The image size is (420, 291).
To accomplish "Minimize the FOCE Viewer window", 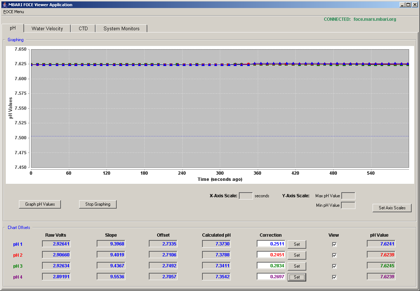I will coord(402,4).
